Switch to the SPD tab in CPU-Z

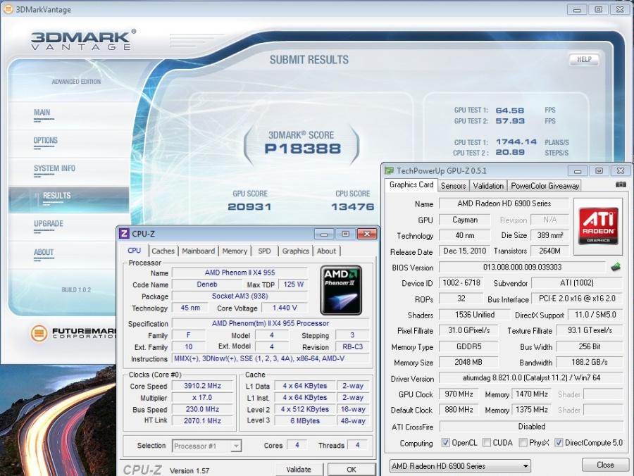(264, 251)
